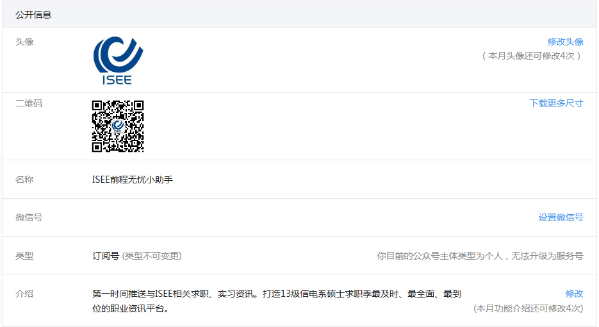Screen dimensions: 599x327
Task: Click the 介绍 row label
Action: (x=24, y=294)
